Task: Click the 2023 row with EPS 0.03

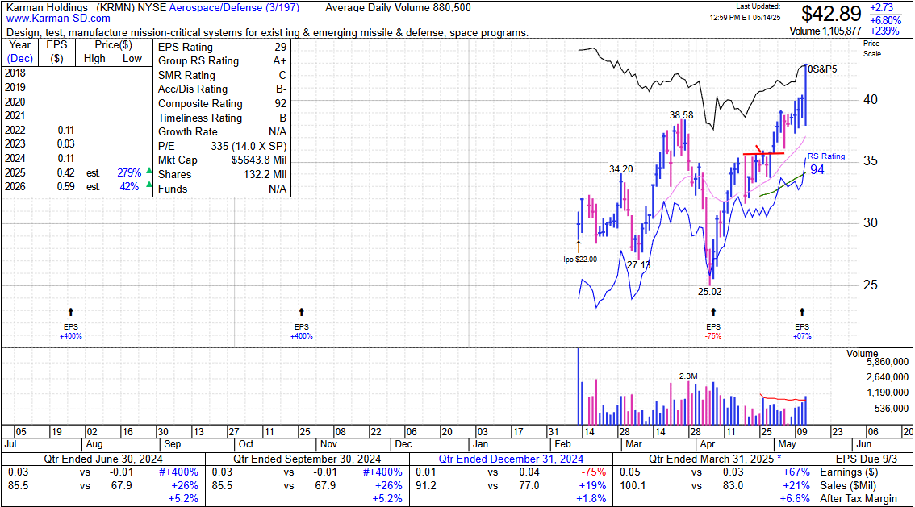Action: [x=77, y=144]
